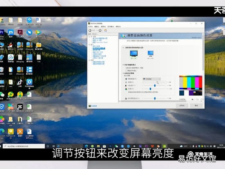The image size is (225, 169).
Task: Select reference image radio button 2
Action: (x=197, y=99)
